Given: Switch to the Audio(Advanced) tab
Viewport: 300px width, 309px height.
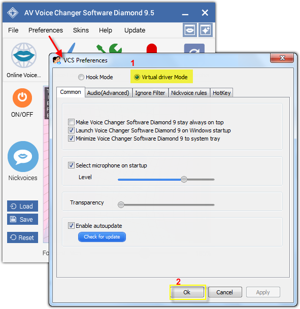Looking at the screenshot, I should click(108, 93).
